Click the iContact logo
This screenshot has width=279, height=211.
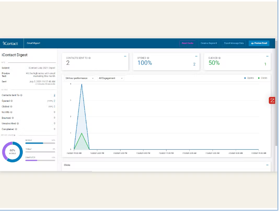coord(10,43)
